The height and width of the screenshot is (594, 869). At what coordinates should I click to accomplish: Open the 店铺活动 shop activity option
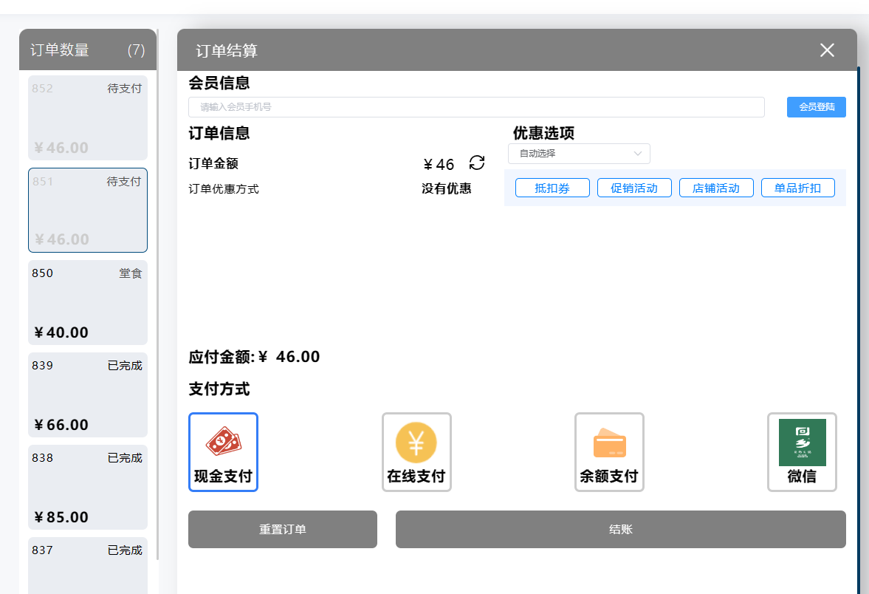pos(715,187)
